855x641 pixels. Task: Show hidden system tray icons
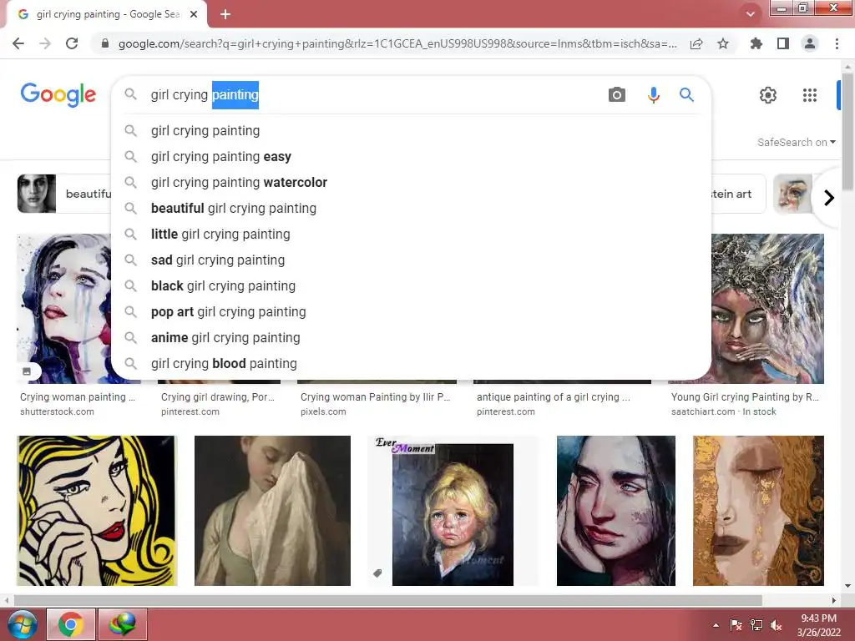[x=716, y=625]
